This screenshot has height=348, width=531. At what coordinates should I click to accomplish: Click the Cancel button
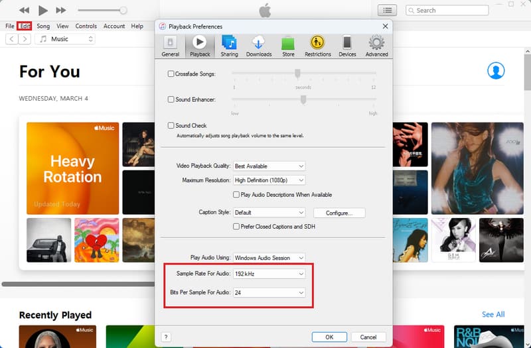pos(368,337)
